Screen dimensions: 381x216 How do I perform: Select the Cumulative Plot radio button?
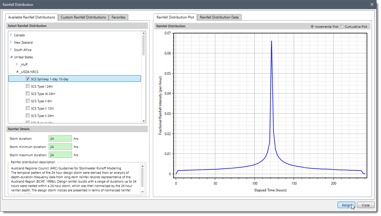point(342,27)
